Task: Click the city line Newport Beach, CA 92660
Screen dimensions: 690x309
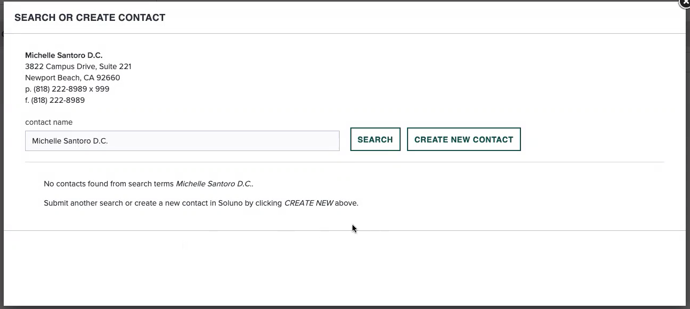Action: click(x=72, y=78)
